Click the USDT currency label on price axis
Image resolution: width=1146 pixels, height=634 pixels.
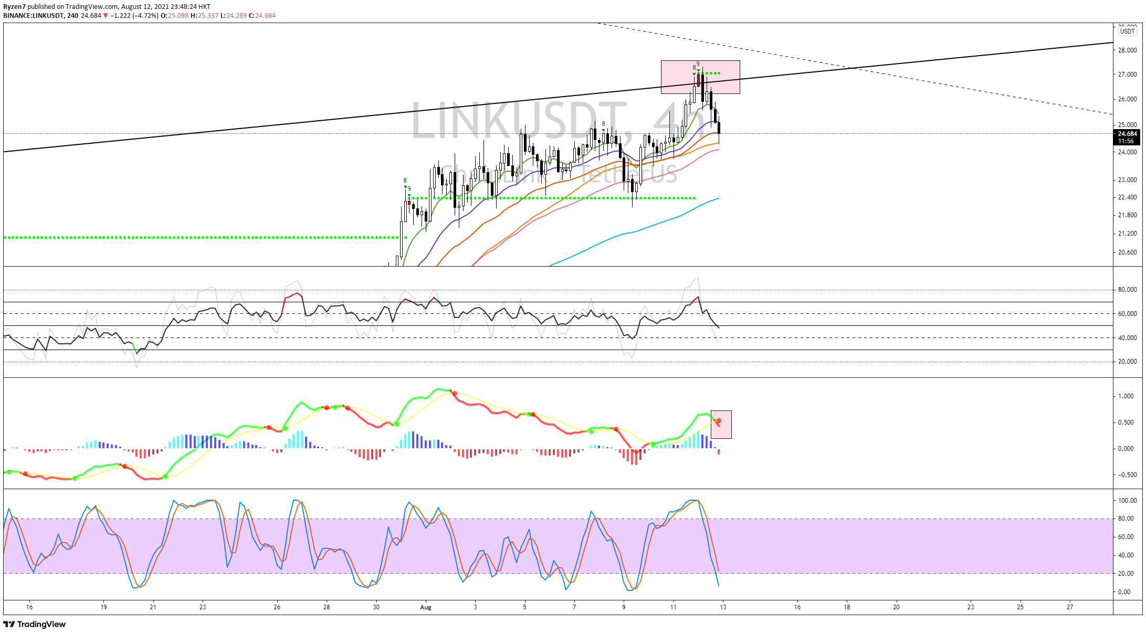[x=1127, y=31]
